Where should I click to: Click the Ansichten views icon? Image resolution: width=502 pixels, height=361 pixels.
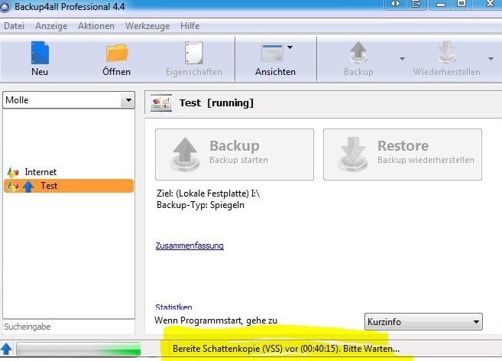(272, 53)
